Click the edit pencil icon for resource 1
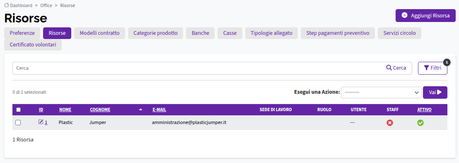 pyautogui.click(x=41, y=122)
